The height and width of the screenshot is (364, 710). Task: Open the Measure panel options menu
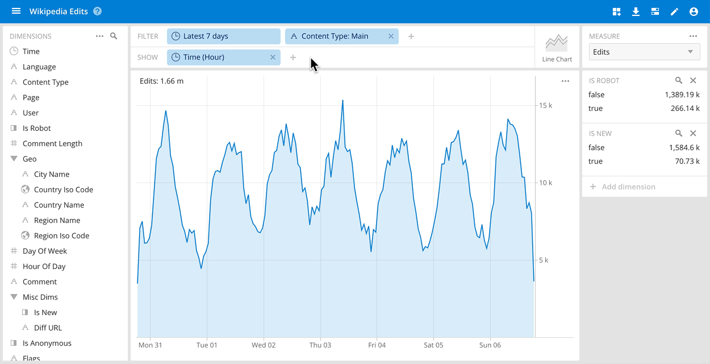tap(693, 36)
